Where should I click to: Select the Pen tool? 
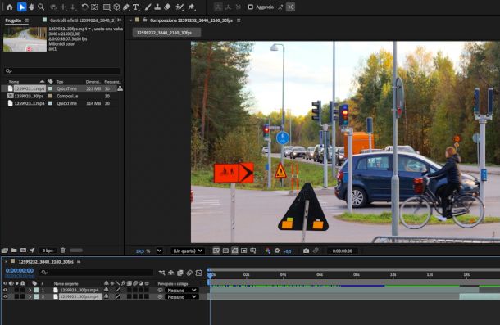pyautogui.click(x=126, y=7)
